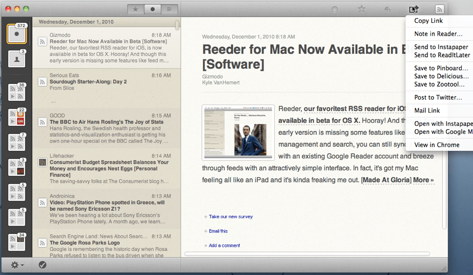
Task: Open the feed folder with 22 unread
Action: [x=17, y=117]
